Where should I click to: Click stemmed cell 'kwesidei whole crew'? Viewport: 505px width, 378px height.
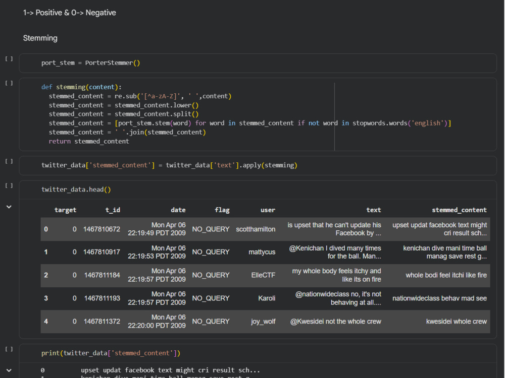tap(457, 322)
